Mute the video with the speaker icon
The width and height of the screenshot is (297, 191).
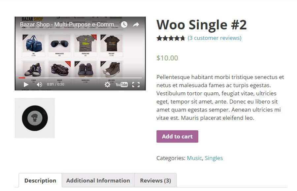[40, 84]
